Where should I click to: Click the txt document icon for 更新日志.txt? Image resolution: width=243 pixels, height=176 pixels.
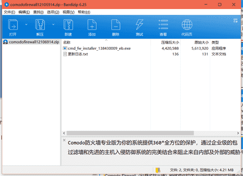pyautogui.click(x=65, y=54)
